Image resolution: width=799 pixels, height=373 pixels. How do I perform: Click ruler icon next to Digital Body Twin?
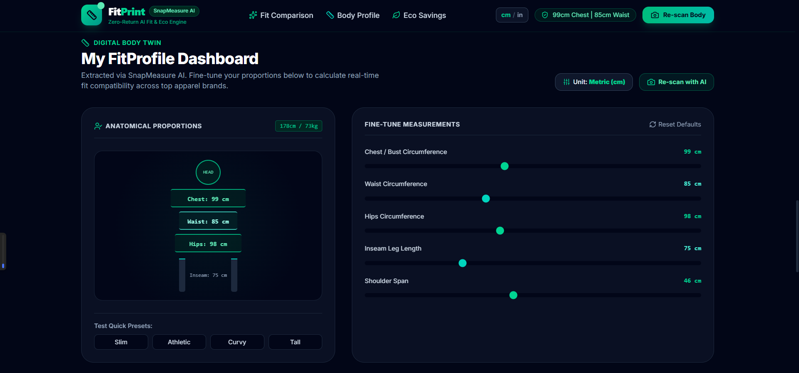[85, 42]
